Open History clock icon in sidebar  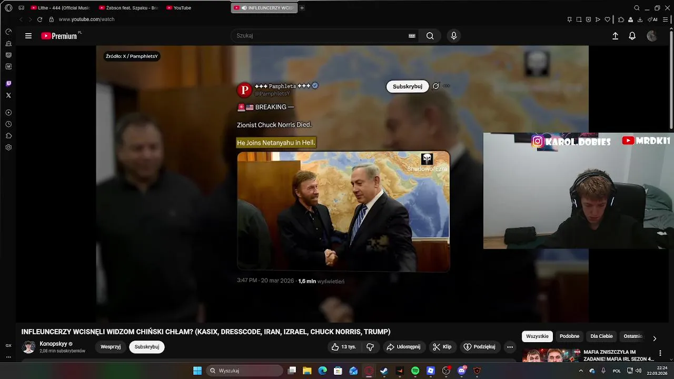8,124
